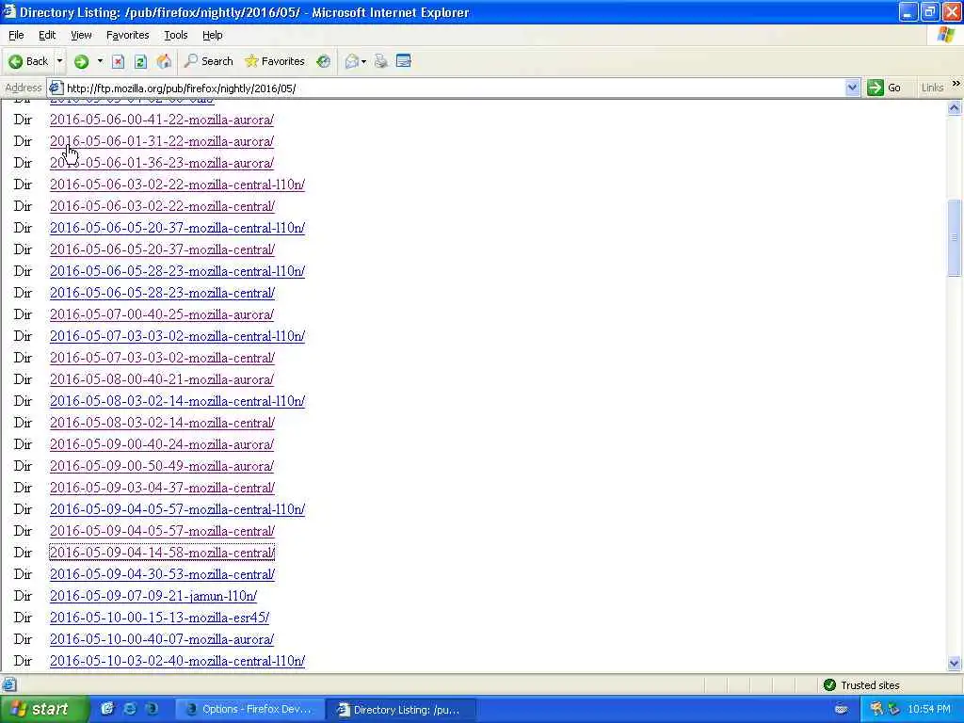964x723 pixels.
Task: Open 2016-05-06-03-02-22-mozilla-central-l10n directory
Action: click(177, 185)
